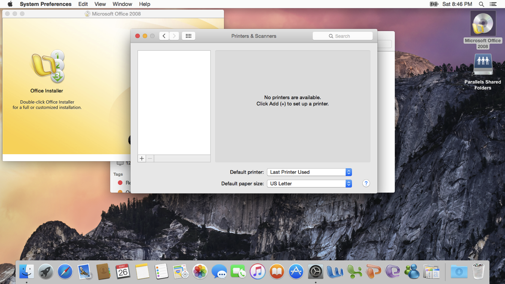This screenshot has height=284, width=505.
Task: Add a printer with the plus button
Action: [x=142, y=158]
